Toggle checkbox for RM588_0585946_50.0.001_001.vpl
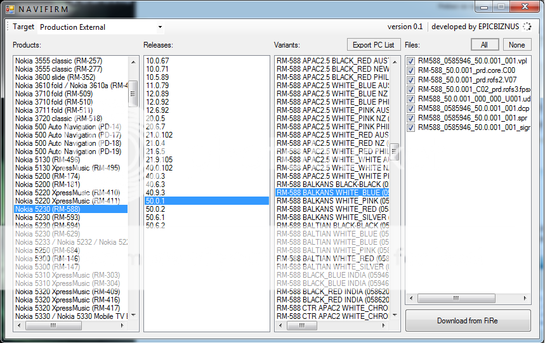 (x=411, y=61)
